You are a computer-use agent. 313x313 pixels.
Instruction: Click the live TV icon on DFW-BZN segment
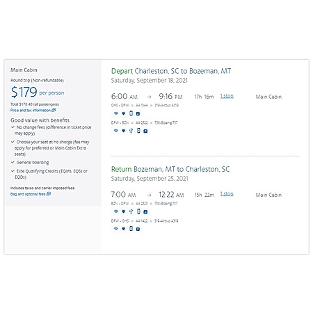click(145, 131)
